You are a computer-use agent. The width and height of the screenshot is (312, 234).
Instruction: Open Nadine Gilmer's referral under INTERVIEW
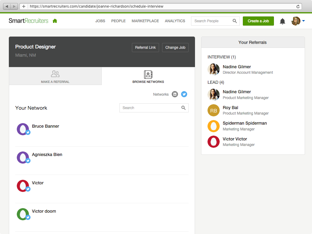click(237, 67)
